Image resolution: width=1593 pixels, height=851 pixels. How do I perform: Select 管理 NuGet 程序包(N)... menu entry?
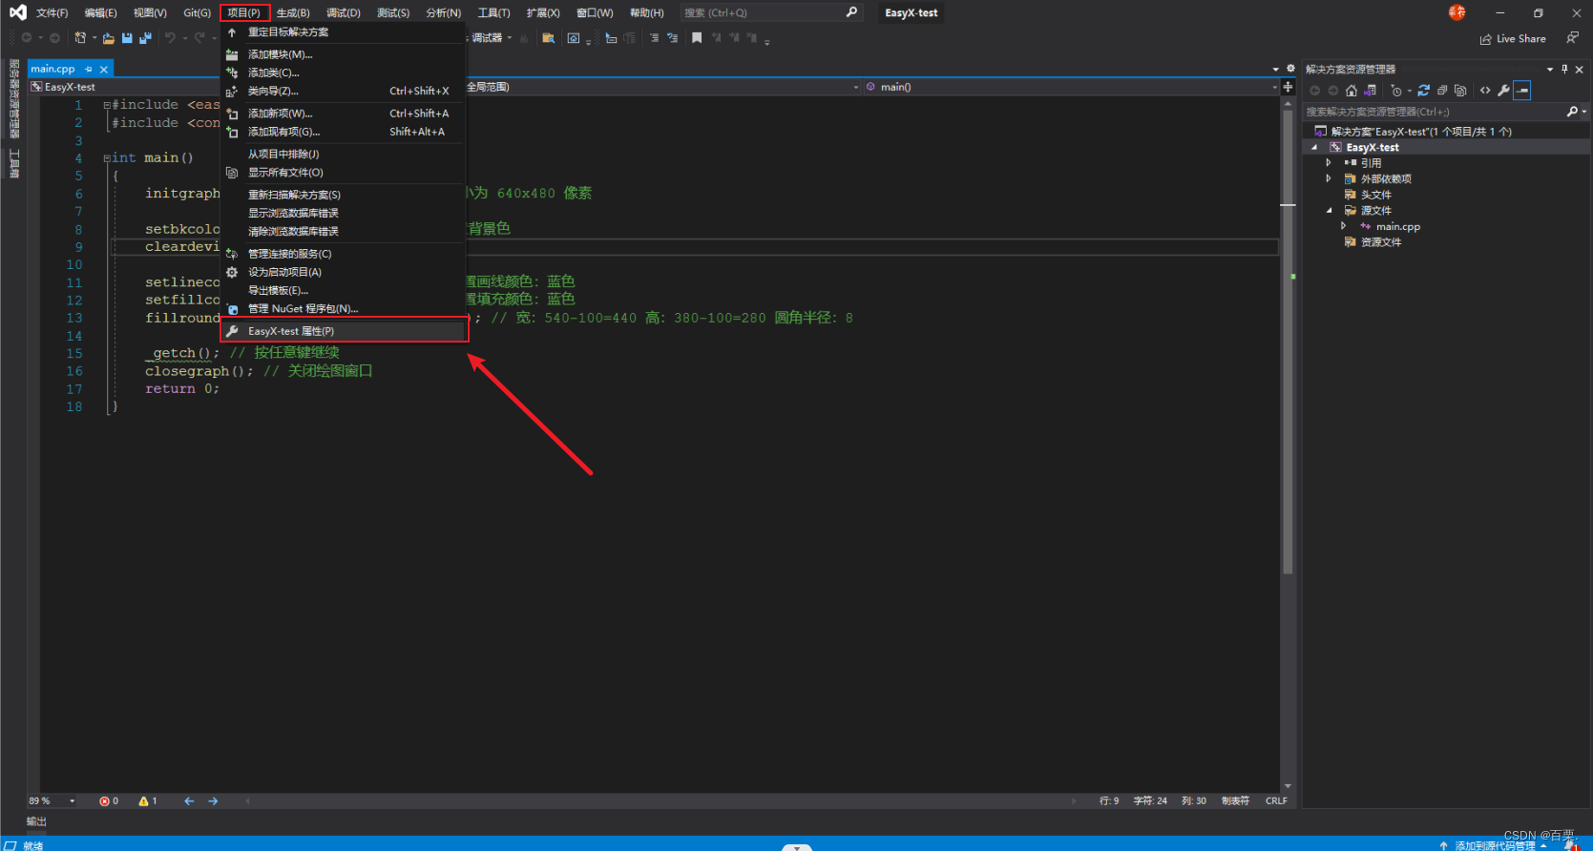[344, 309]
